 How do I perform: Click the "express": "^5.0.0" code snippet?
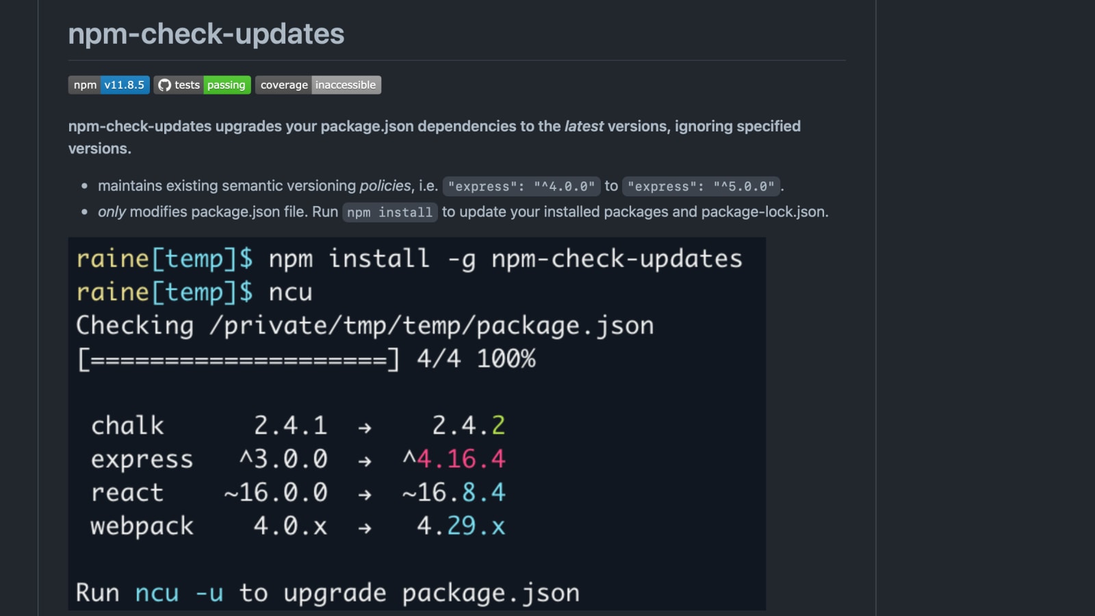click(701, 186)
